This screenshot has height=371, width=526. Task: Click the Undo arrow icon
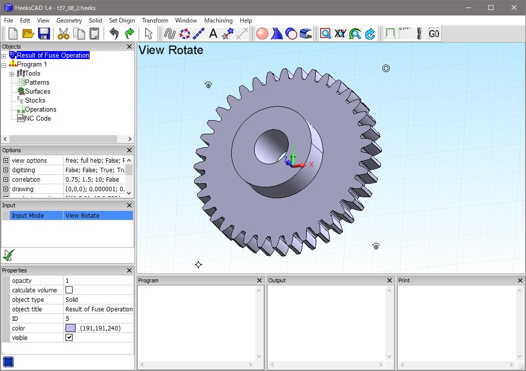tap(114, 34)
